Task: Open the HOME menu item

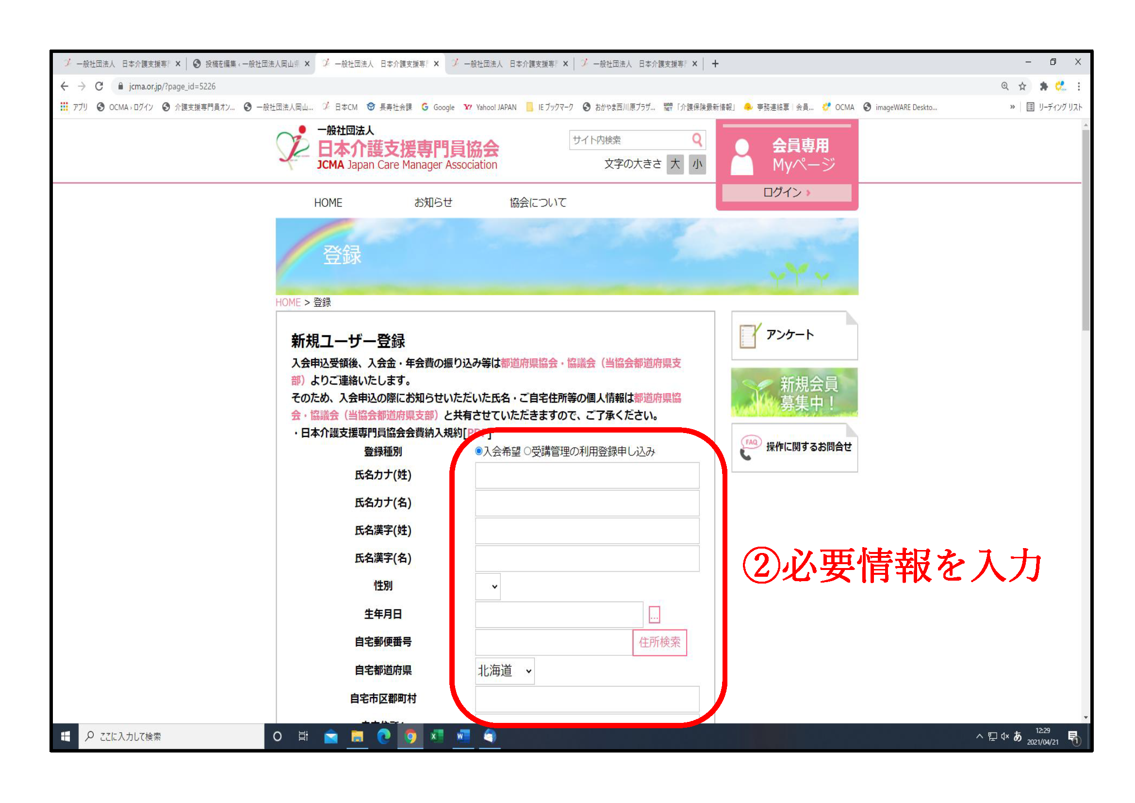Action: tap(328, 203)
